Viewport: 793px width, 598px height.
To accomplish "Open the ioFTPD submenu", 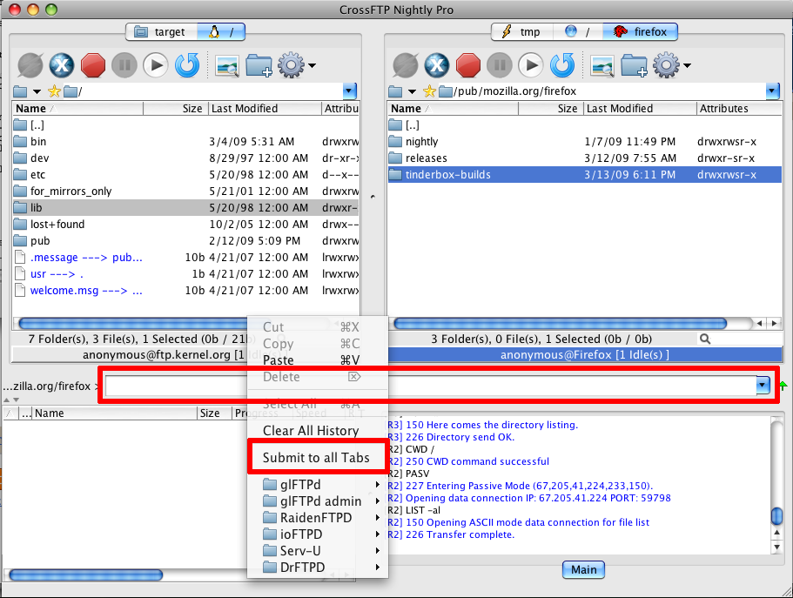I will pos(317,534).
